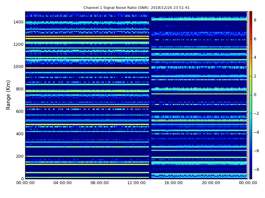Click the orange-red SNR band near 640 km
The width and height of the screenshot is (265, 198).
click(87, 107)
